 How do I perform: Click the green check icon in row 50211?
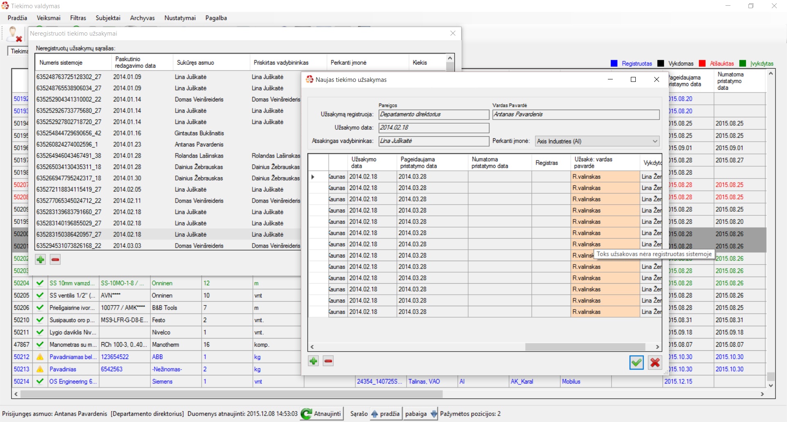[x=40, y=332]
